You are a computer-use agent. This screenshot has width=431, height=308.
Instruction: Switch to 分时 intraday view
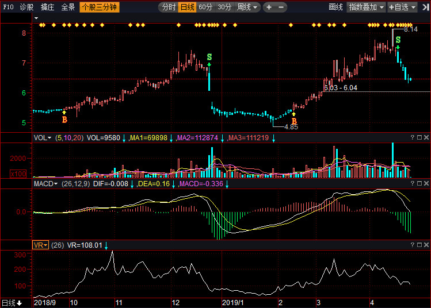(169, 7)
